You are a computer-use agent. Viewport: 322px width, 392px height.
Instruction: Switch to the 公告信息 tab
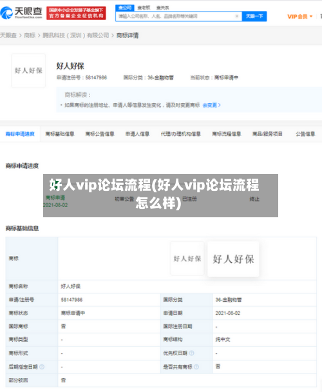305,134
